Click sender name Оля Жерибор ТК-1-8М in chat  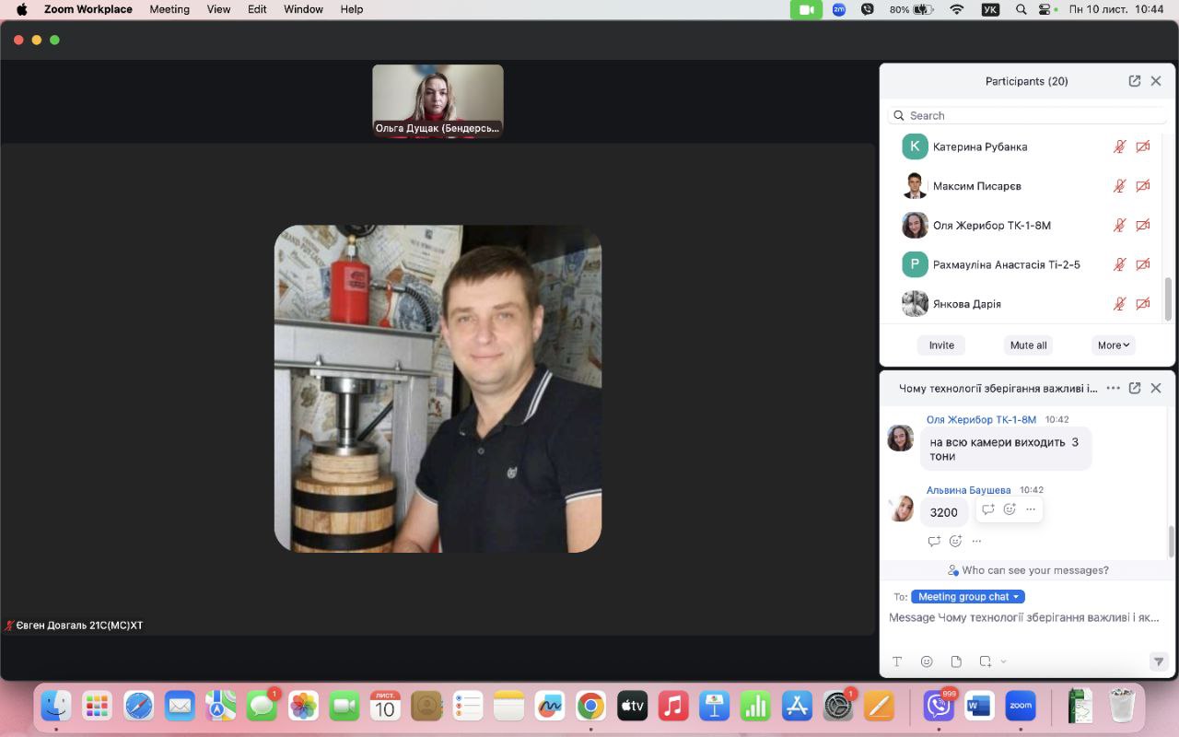(x=981, y=420)
